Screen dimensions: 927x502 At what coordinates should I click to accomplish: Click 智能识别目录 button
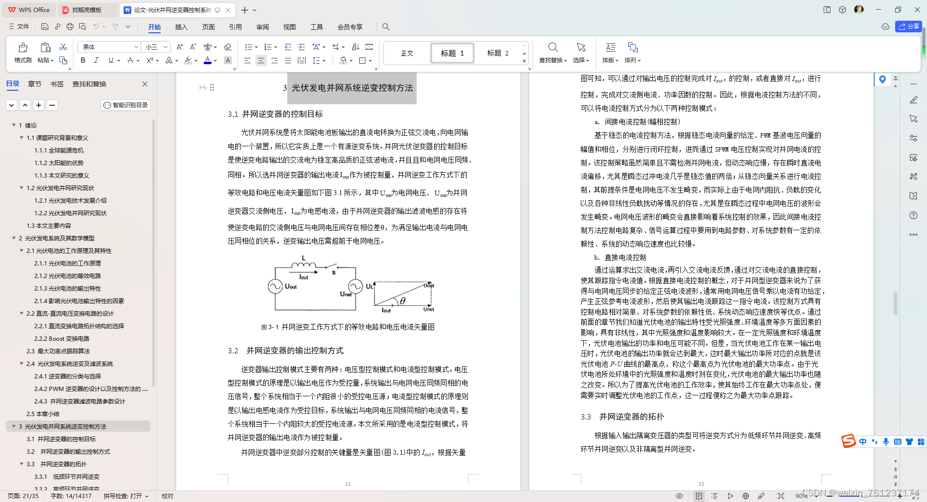pyautogui.click(x=126, y=105)
